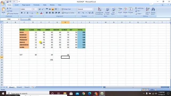This screenshot has width=171, height=96.
Task: Save the workbook from Quick Access toolbar
Action: coord(7,2)
